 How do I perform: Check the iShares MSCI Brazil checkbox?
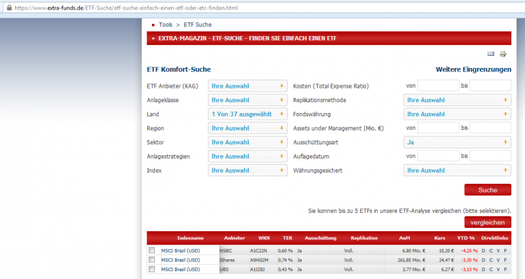(x=151, y=260)
